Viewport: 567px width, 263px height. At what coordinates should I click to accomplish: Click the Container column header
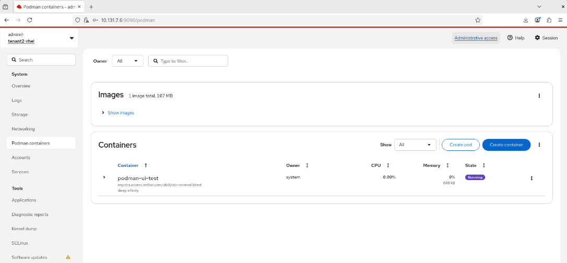coord(128,165)
